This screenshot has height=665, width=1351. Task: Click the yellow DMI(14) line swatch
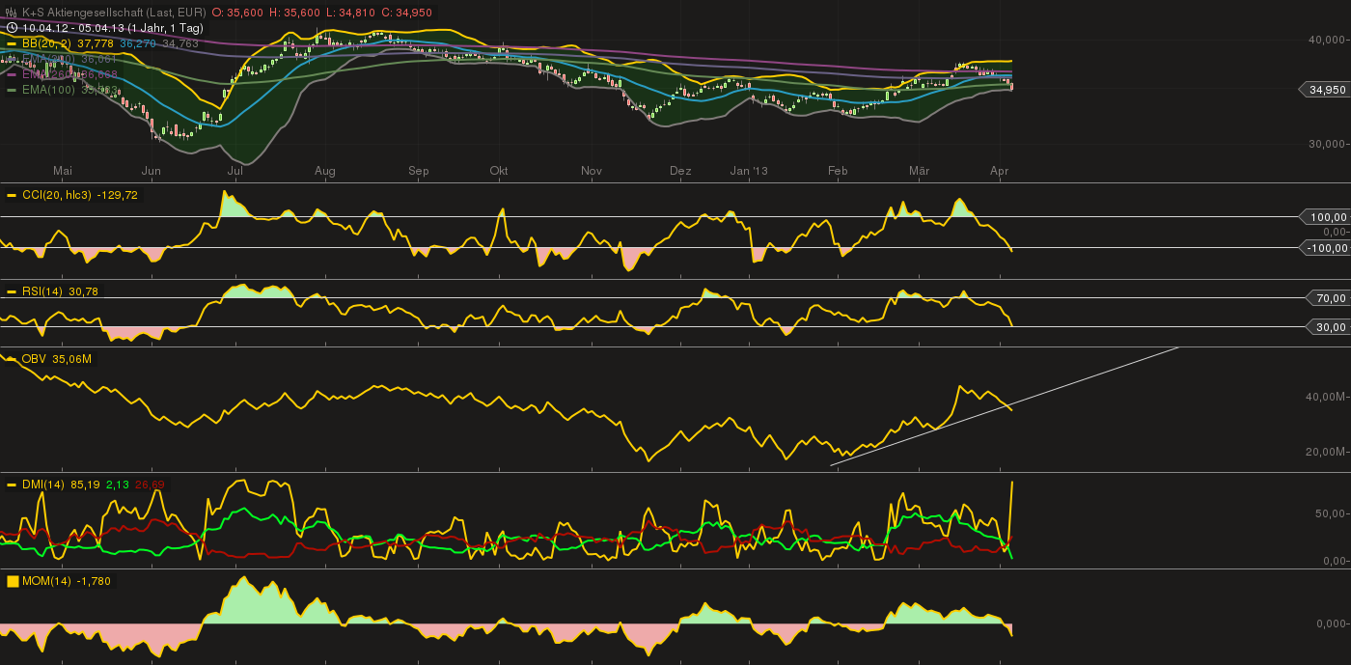point(12,485)
